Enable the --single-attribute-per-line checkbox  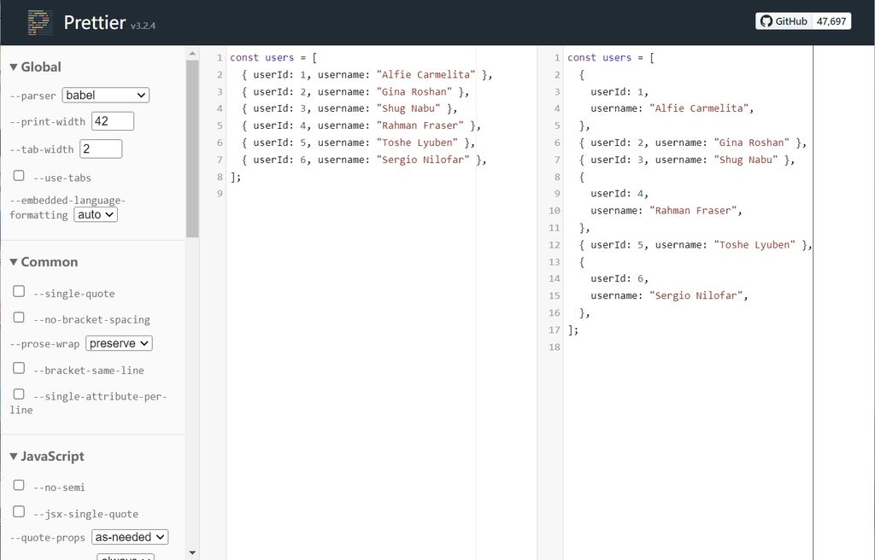pyautogui.click(x=19, y=394)
